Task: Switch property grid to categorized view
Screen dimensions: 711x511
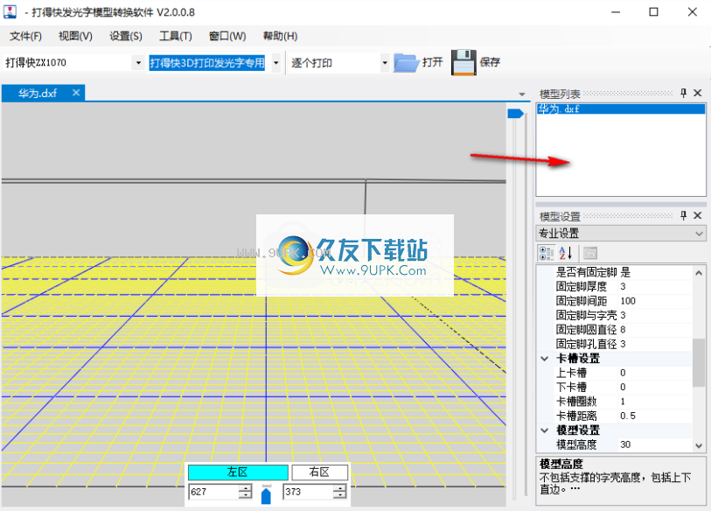Action: point(547,253)
